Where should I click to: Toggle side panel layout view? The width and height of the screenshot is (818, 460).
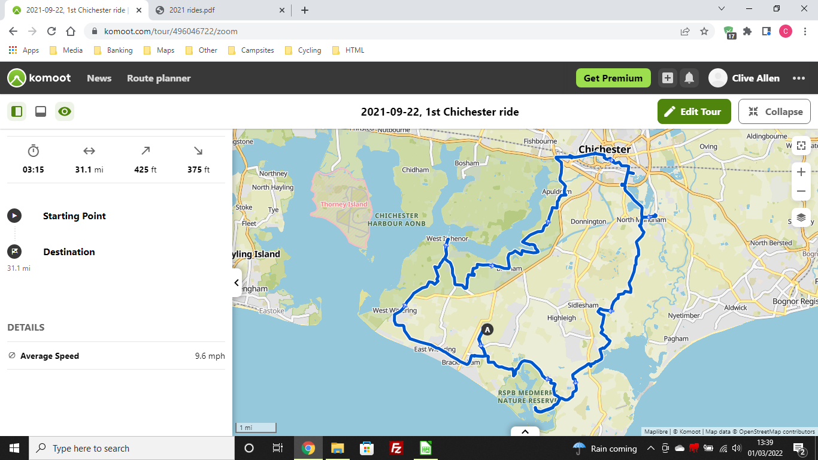[x=17, y=111]
